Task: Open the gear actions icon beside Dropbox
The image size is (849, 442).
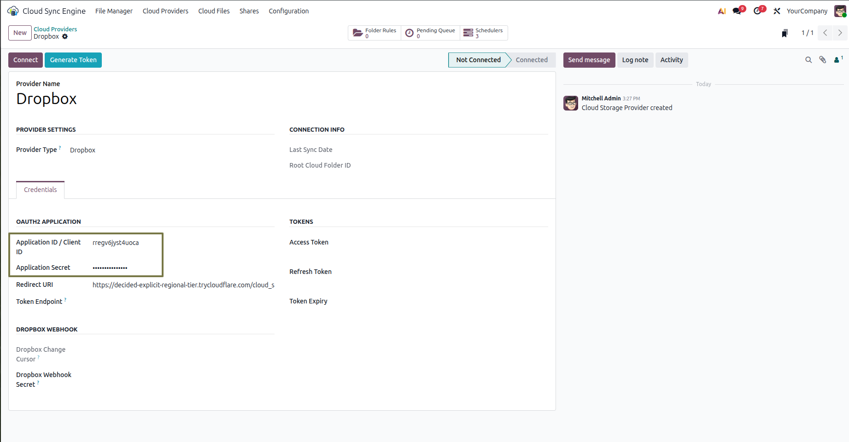Action: [65, 37]
